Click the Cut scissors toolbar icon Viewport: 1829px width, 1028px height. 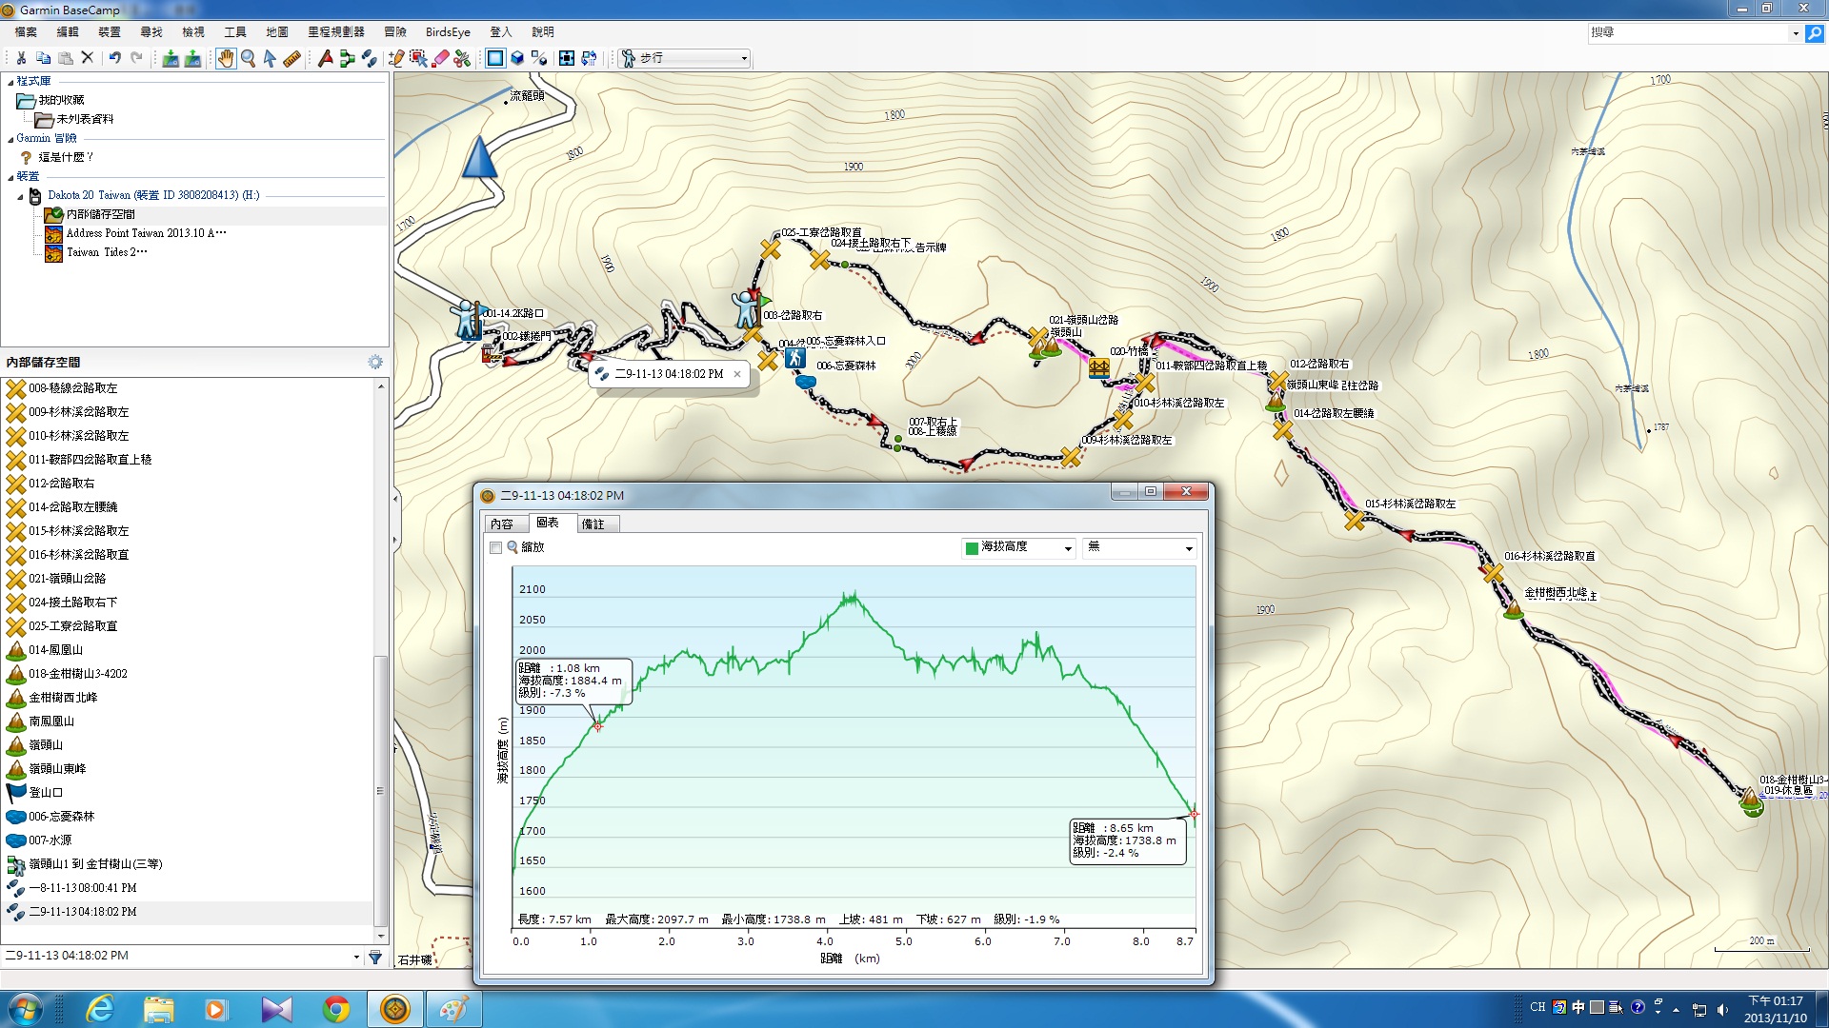[x=21, y=58]
